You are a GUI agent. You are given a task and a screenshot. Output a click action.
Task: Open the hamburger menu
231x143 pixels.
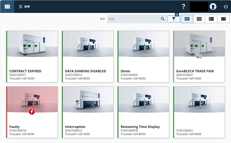coord(24,6)
